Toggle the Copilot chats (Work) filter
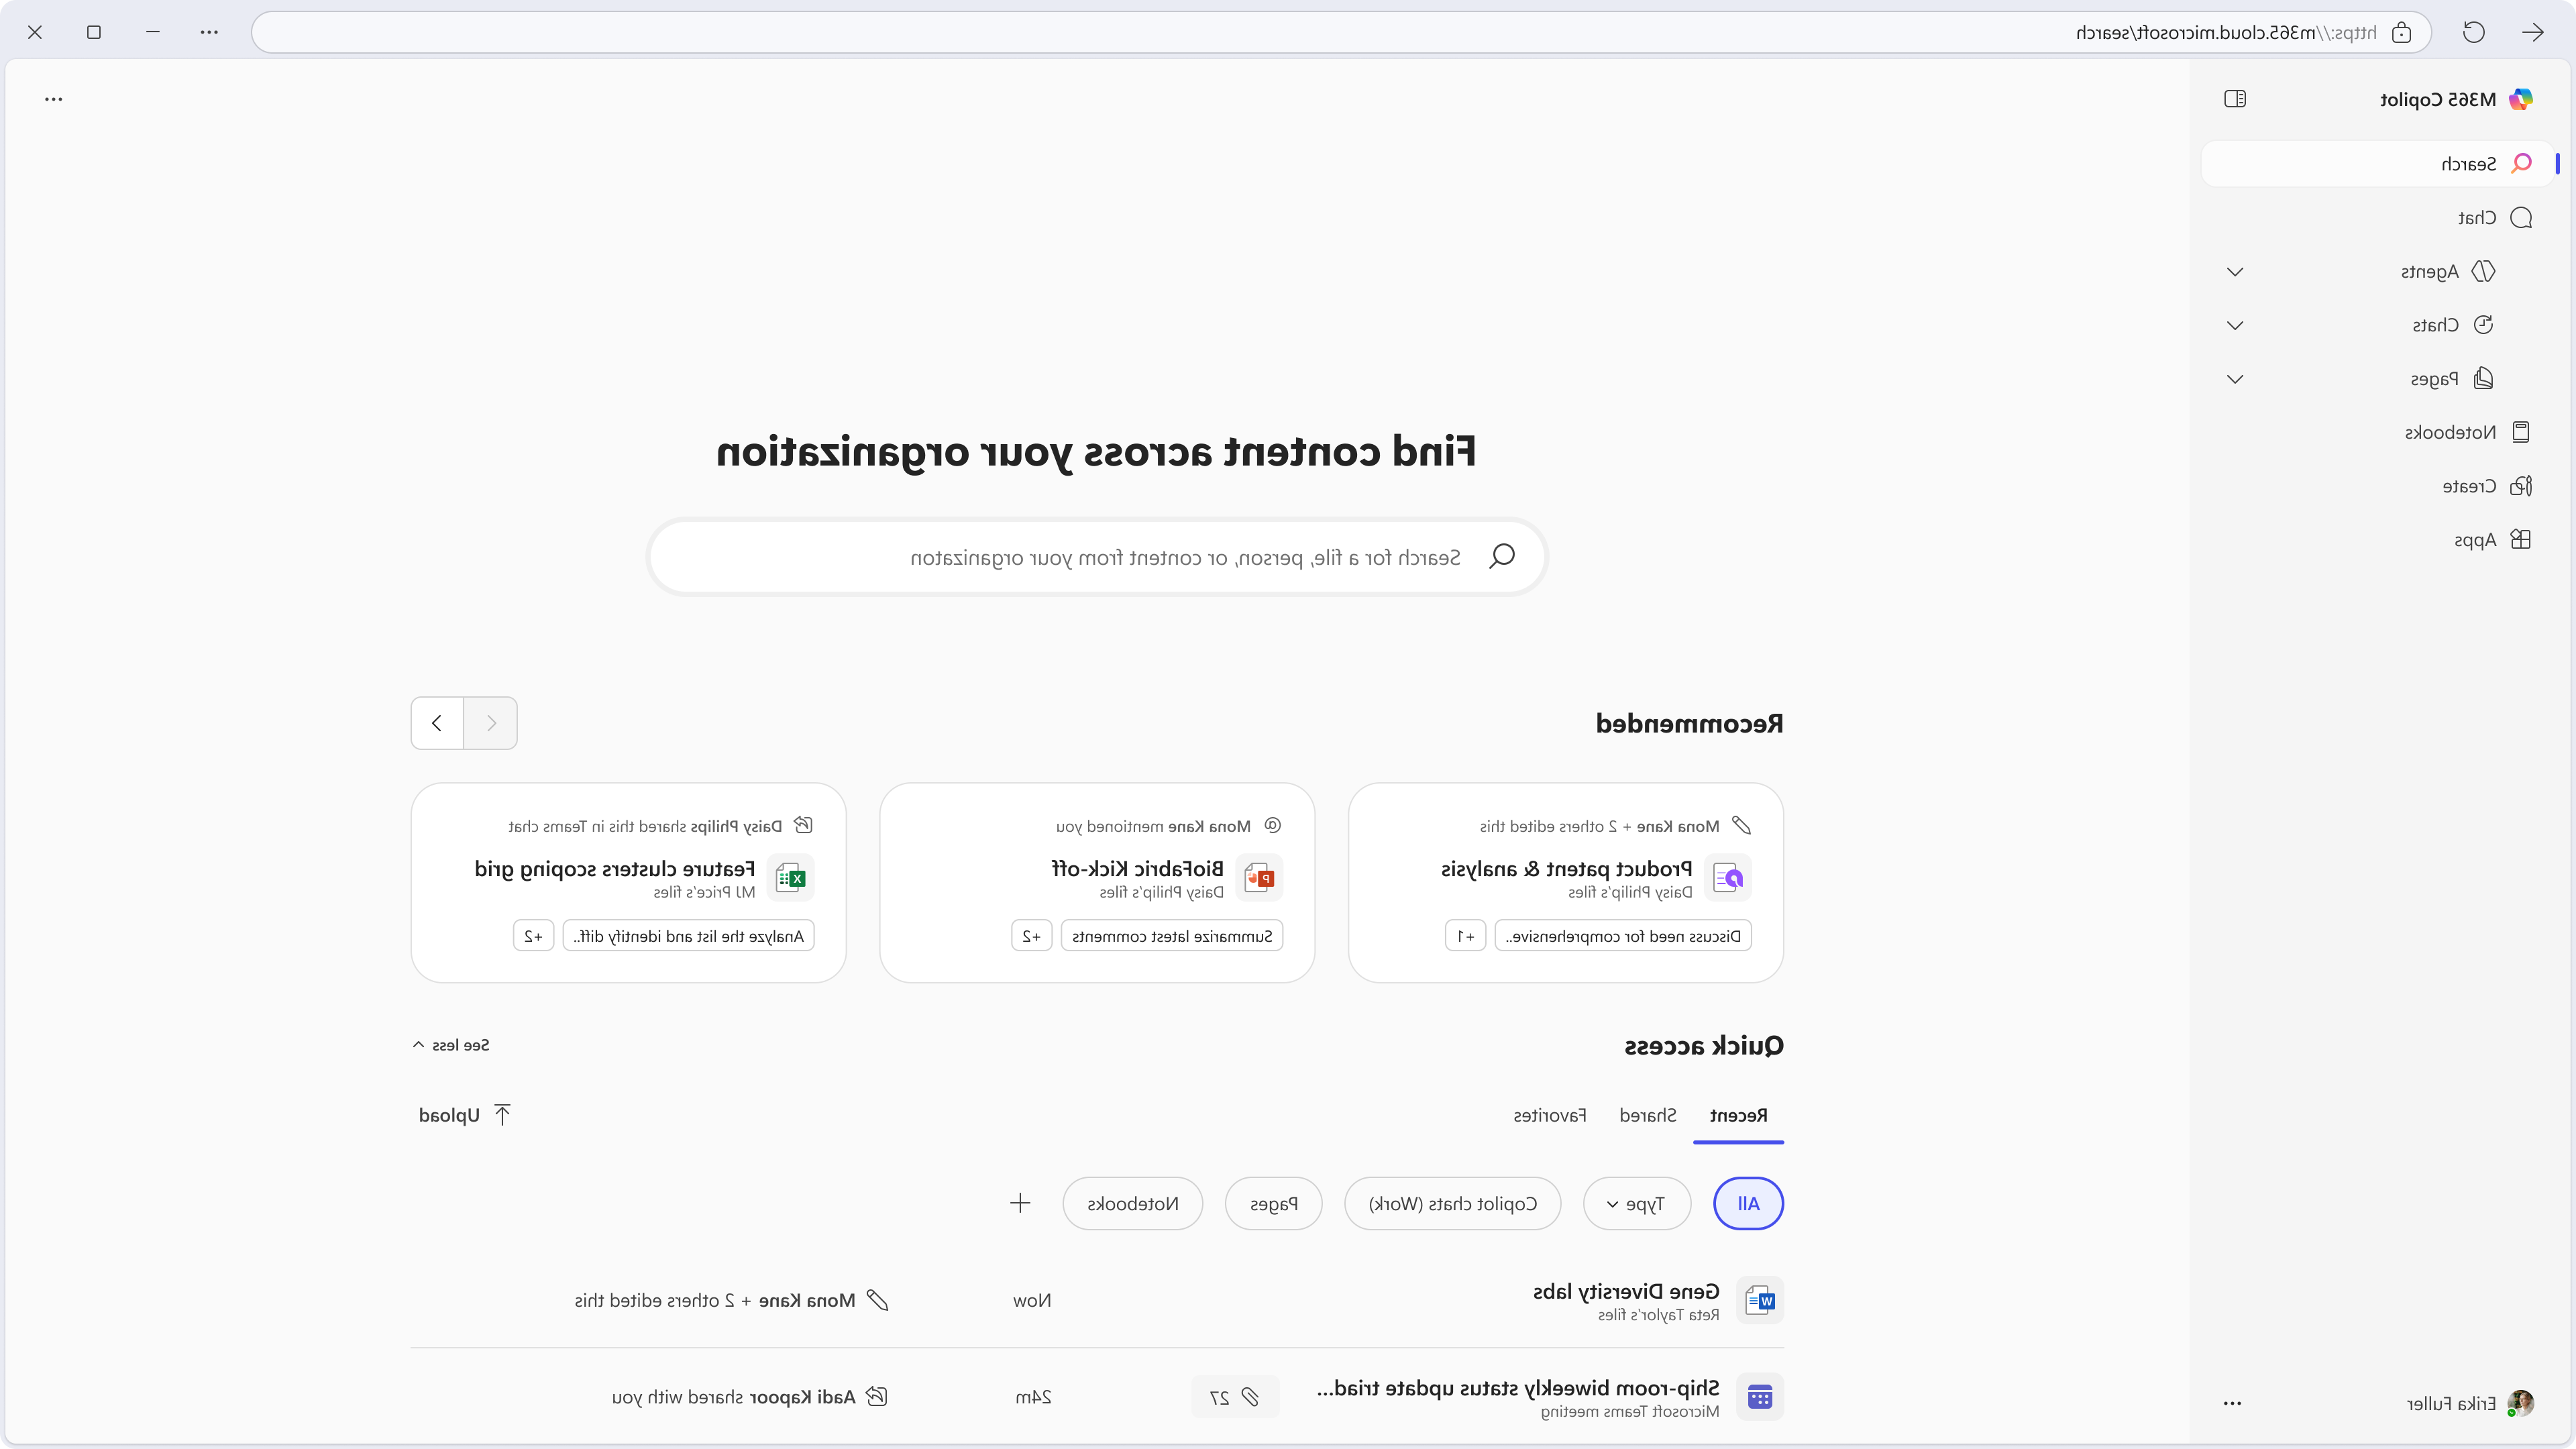The width and height of the screenshot is (2576, 1449). [1452, 1204]
